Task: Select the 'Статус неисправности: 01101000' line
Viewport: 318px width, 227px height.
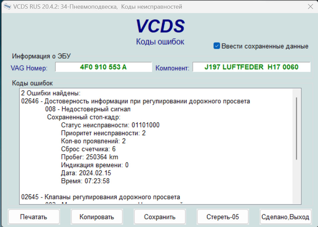Action: click(x=110, y=125)
